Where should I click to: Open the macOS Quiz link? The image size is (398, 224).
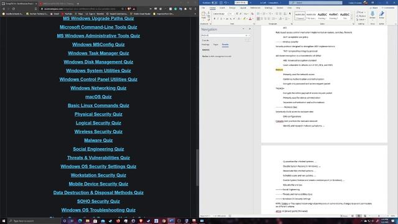pyautogui.click(x=98, y=97)
